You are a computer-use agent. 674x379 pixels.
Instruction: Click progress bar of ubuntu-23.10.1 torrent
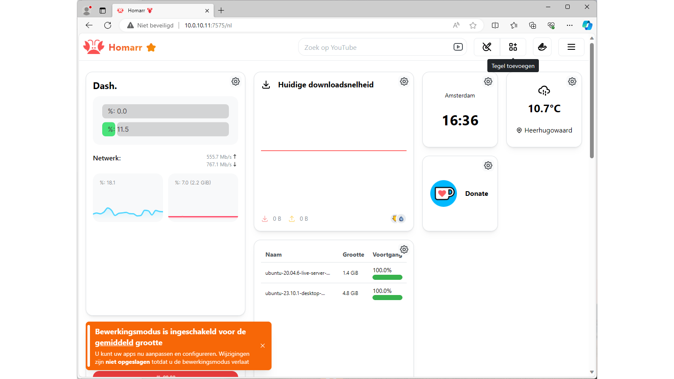387,298
